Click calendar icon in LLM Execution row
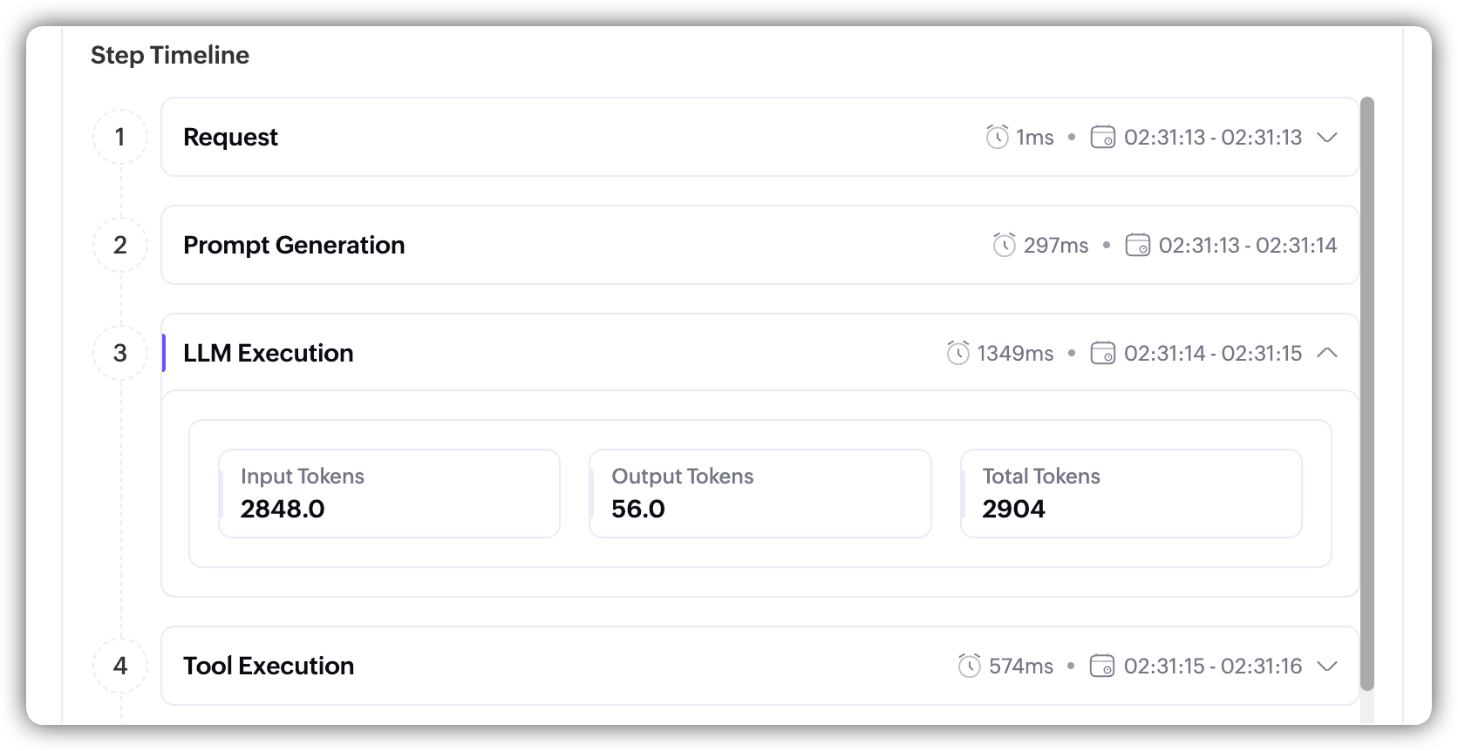The height and width of the screenshot is (751, 1458). pyautogui.click(x=1102, y=353)
